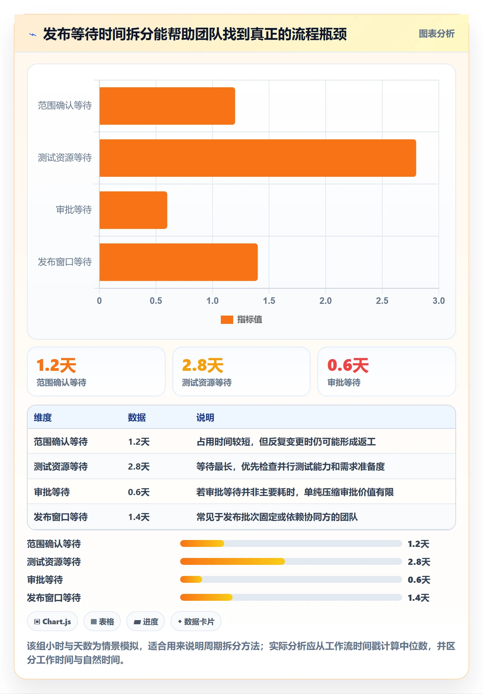Click the orange legend swatch for 指标值

coord(227,320)
